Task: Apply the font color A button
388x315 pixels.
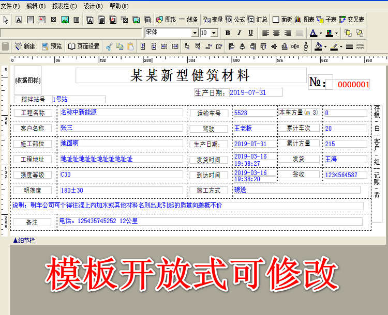Action: [x=314, y=33]
